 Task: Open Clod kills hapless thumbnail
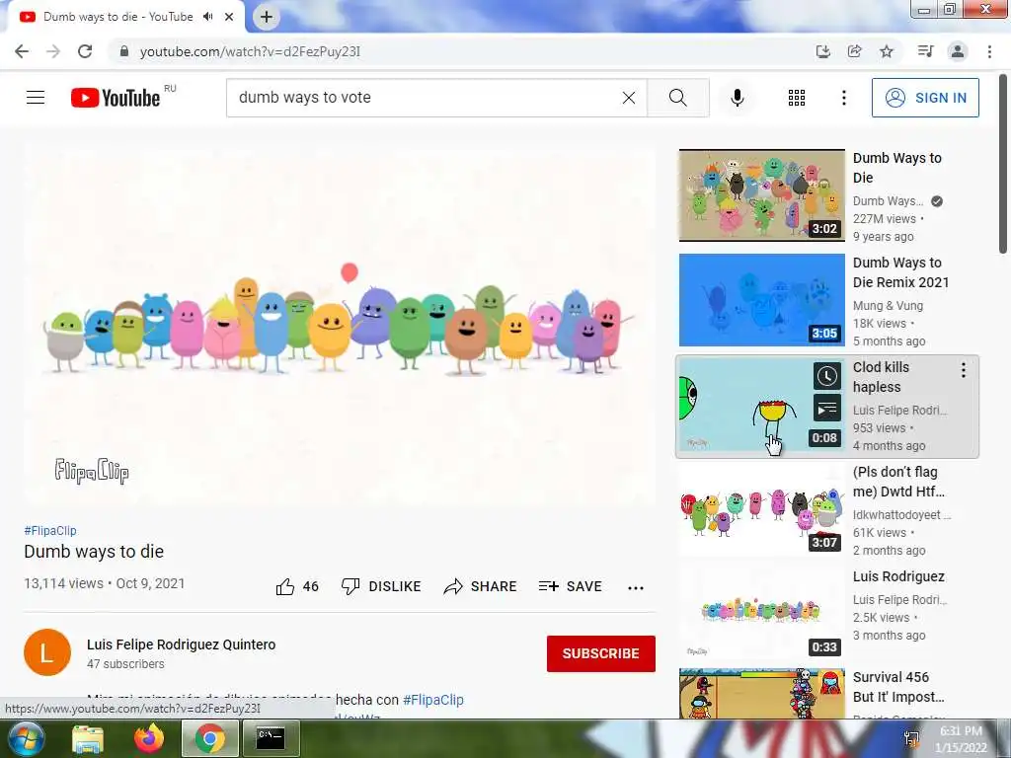(x=761, y=405)
